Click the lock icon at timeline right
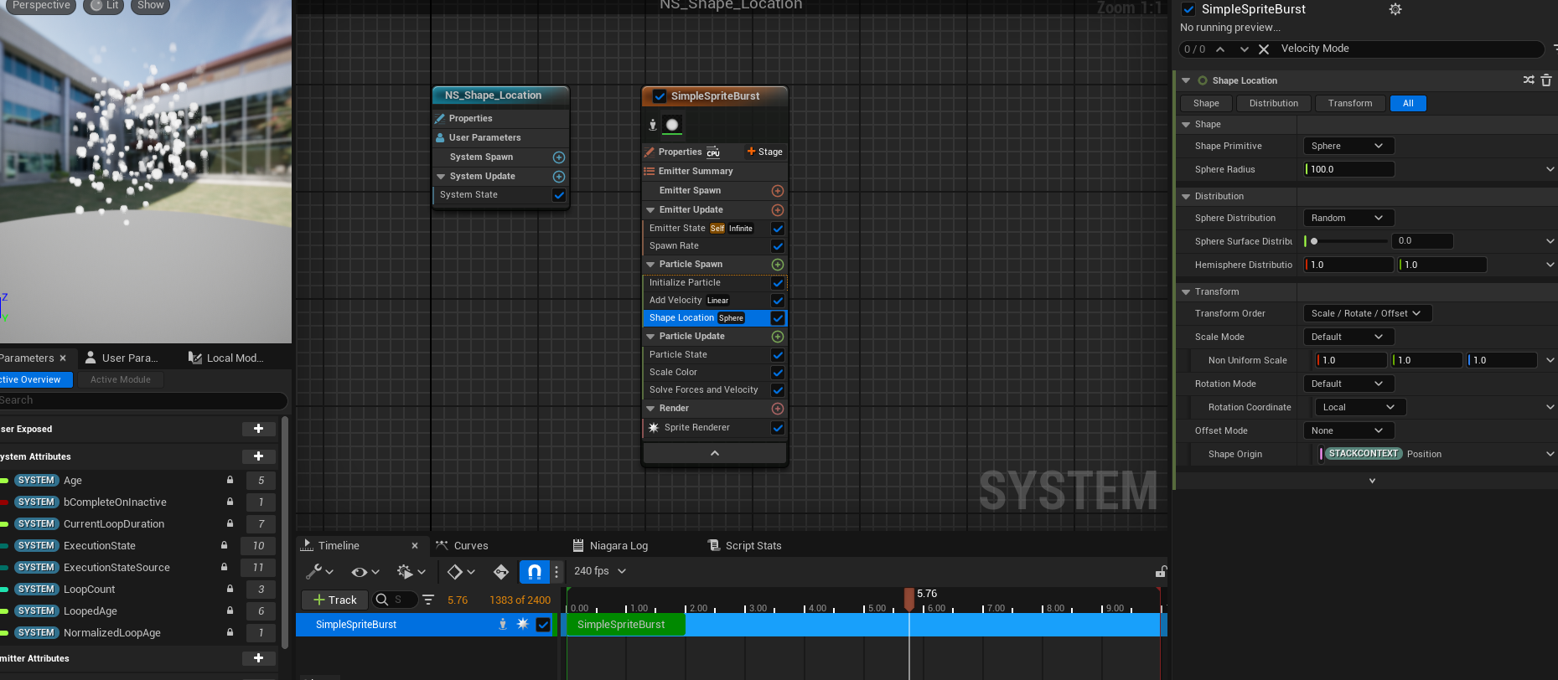Image resolution: width=1558 pixels, height=680 pixels. pyautogui.click(x=1161, y=572)
